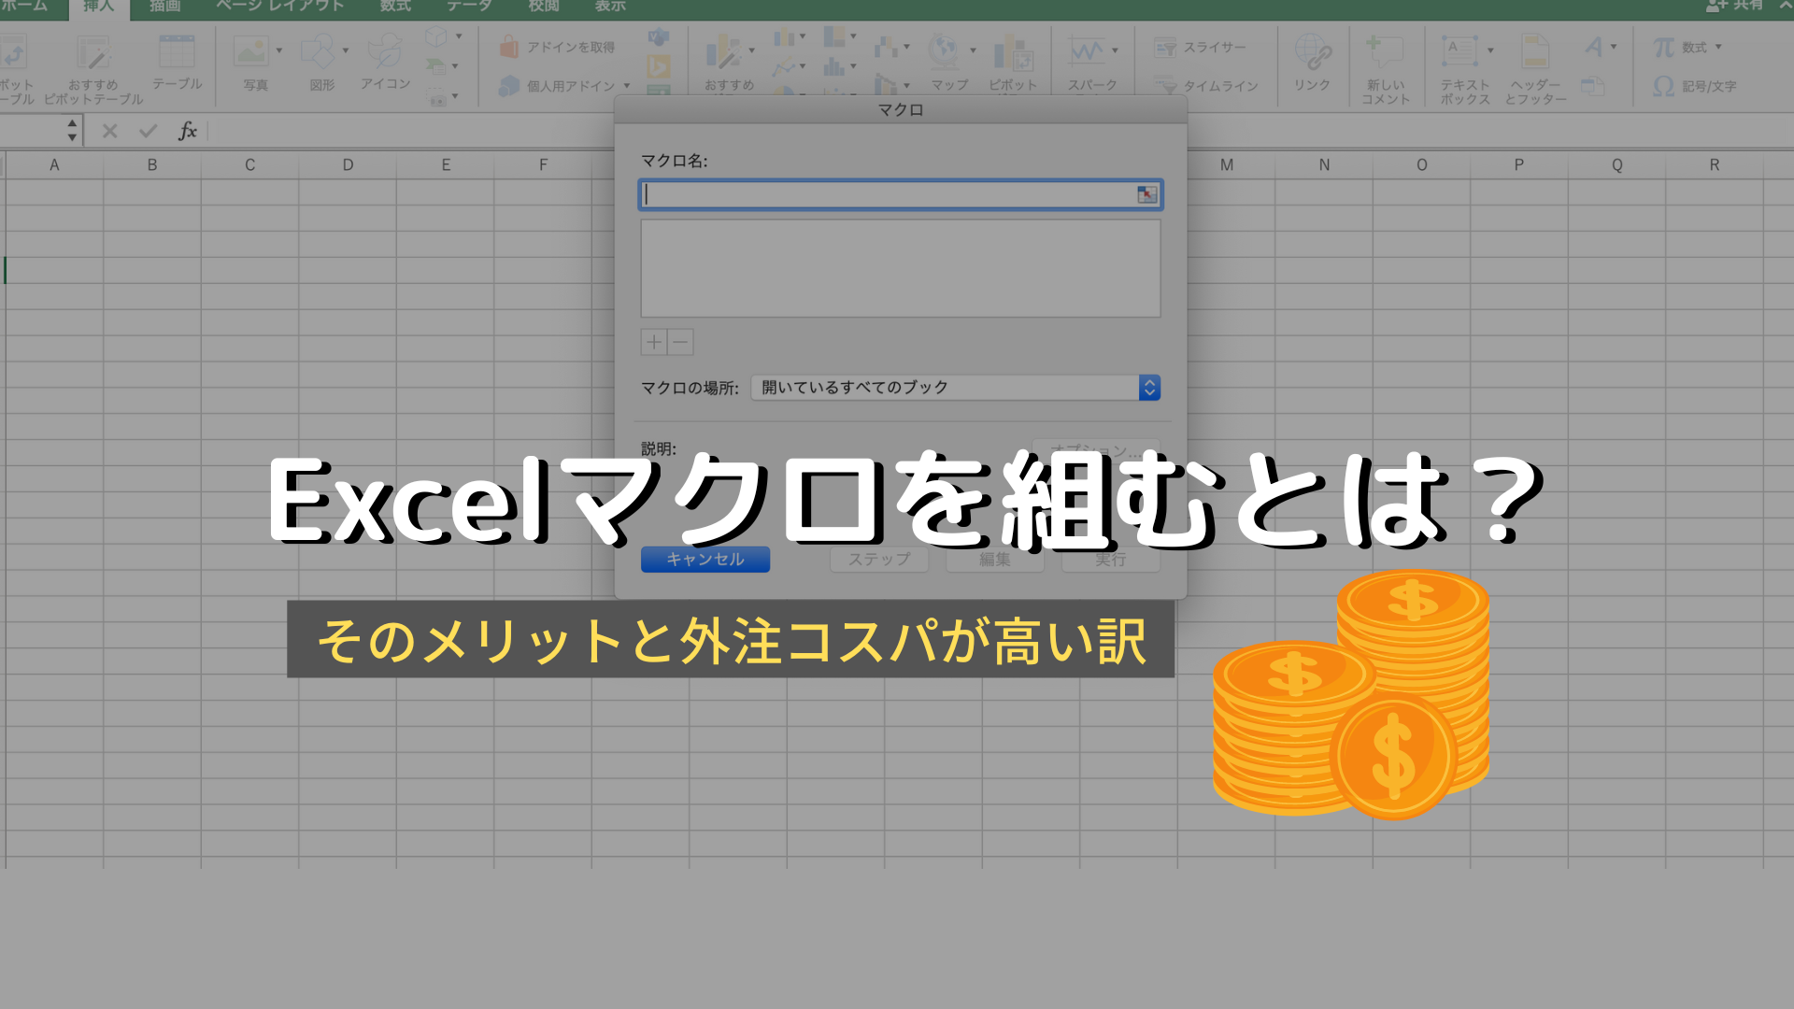The width and height of the screenshot is (1794, 1009).
Task: Expand the 個人用アドイン dropdown
Action: (626, 86)
